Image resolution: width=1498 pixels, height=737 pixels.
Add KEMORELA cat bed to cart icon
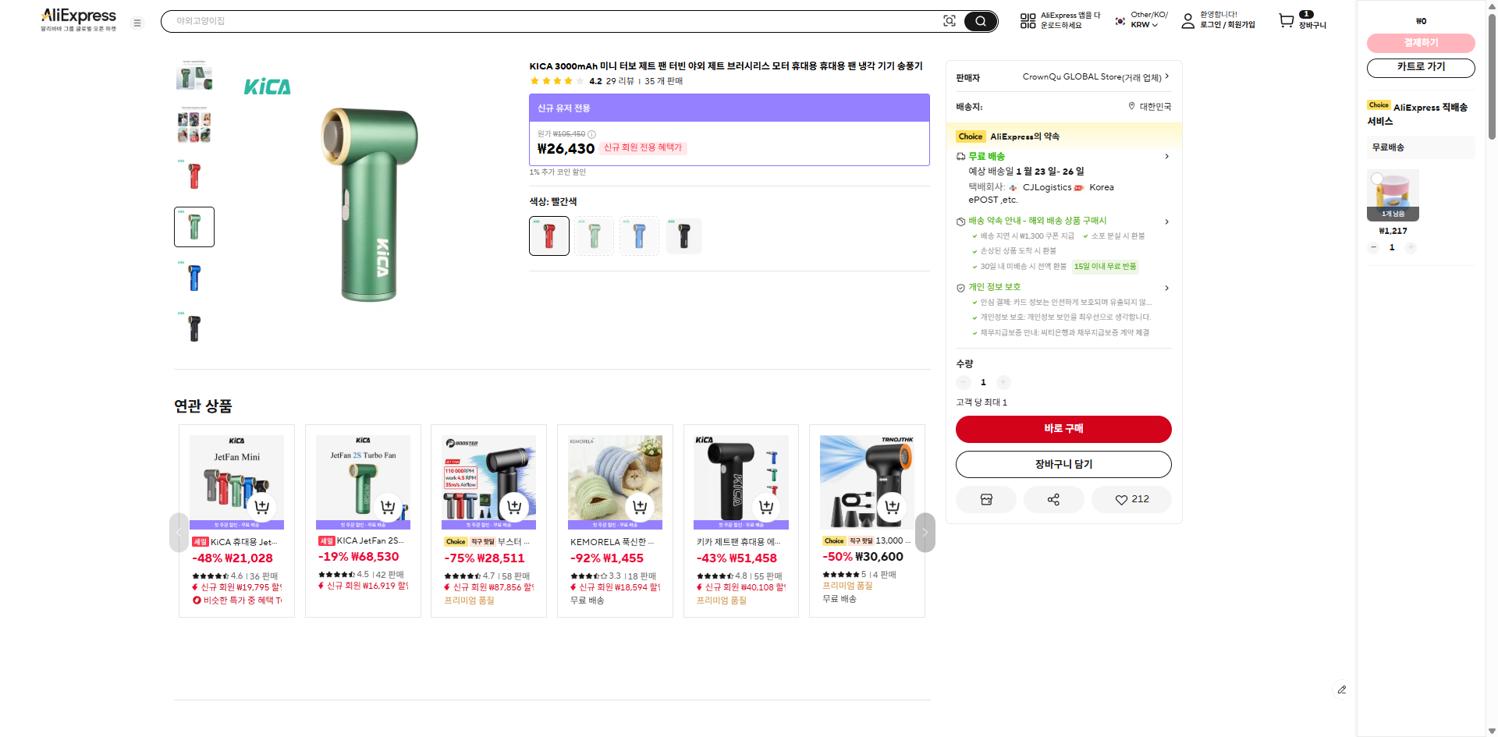(x=640, y=507)
